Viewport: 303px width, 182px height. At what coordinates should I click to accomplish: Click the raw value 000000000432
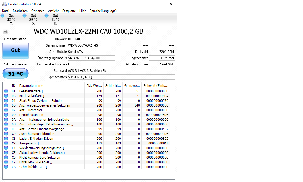(157, 129)
